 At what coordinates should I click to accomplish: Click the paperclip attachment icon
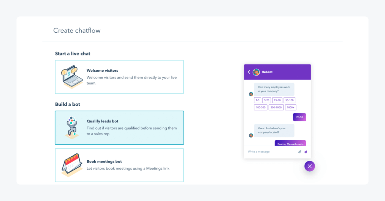[x=300, y=152]
